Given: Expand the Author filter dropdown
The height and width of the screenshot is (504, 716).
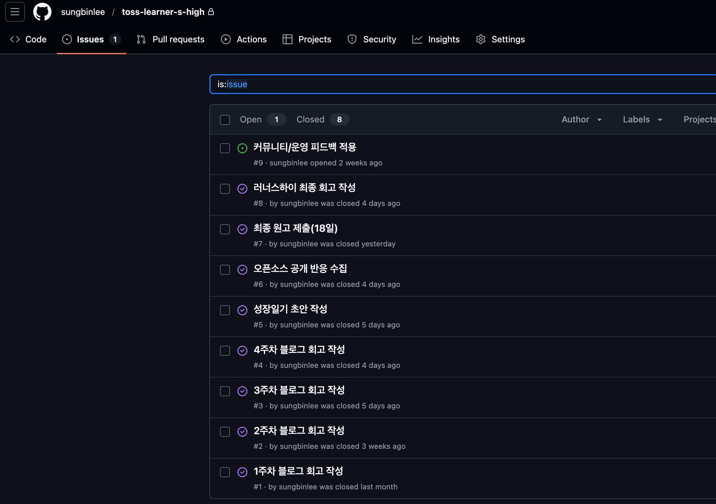Looking at the screenshot, I should 581,119.
